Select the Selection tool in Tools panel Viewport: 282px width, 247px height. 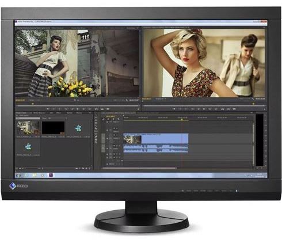click(x=96, y=115)
